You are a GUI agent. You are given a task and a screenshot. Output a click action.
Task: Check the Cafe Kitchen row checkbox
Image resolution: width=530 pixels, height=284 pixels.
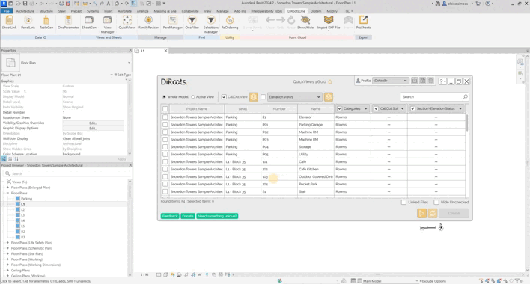pyautogui.click(x=165, y=169)
